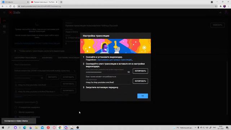This screenshot has height=130, width=231.
Task: Open the black round app taskbar icon
Action: pyautogui.click(x=78, y=127)
